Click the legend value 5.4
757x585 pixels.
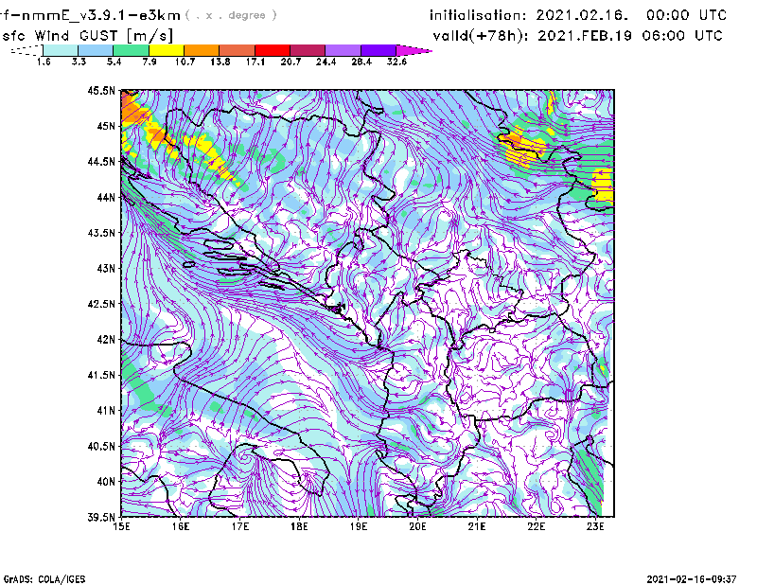pos(114,62)
